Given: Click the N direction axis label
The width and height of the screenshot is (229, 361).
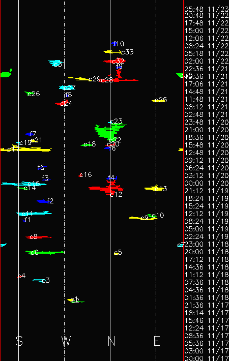Looking at the screenshot, I should click(x=111, y=341).
